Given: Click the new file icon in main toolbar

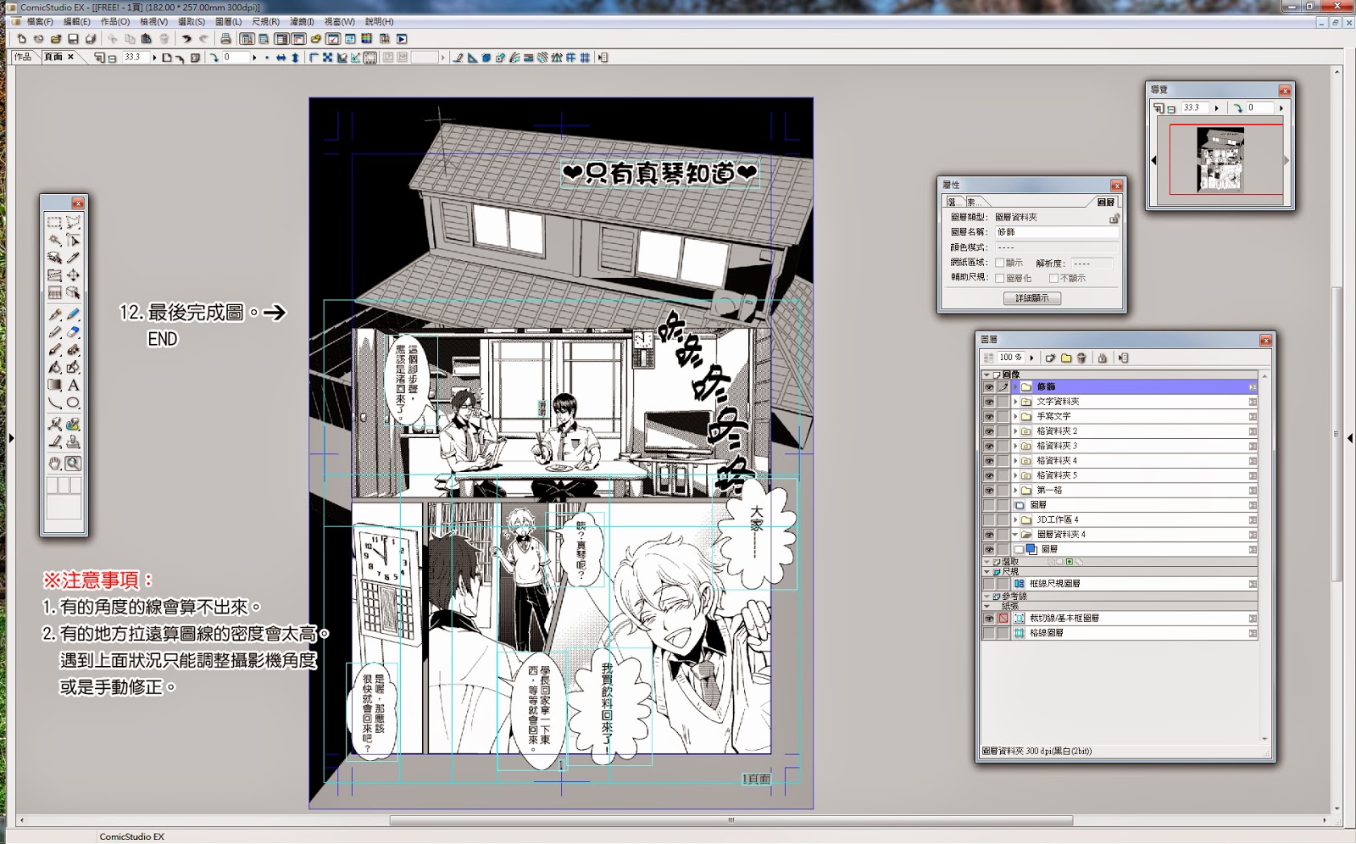Looking at the screenshot, I should pos(22,39).
